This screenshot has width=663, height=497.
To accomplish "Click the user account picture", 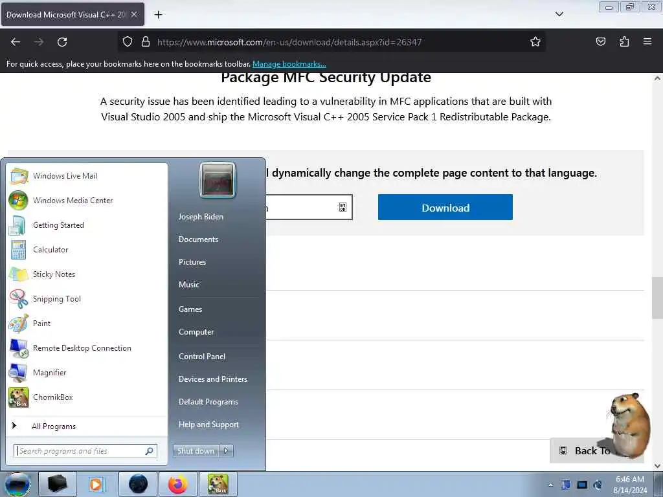I will [218, 181].
